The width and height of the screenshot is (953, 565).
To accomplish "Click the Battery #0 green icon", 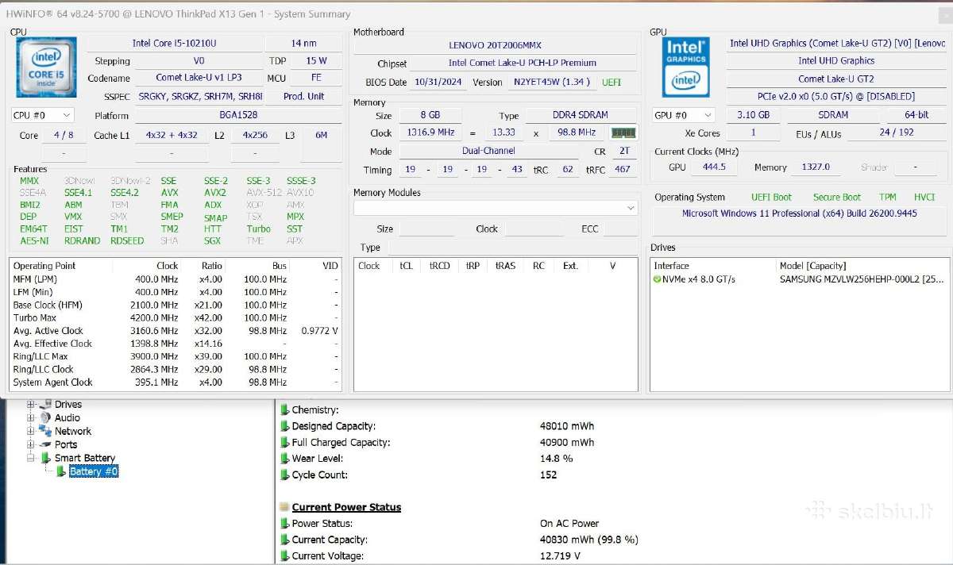I will pos(61,471).
